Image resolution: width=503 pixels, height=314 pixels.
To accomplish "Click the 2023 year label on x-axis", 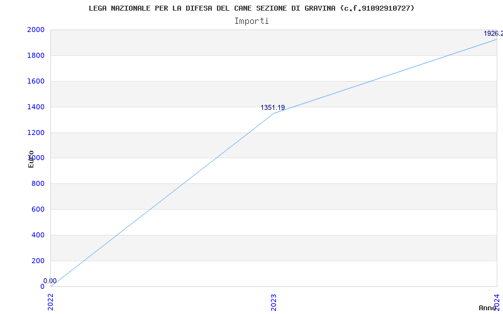I will pyautogui.click(x=274, y=303).
